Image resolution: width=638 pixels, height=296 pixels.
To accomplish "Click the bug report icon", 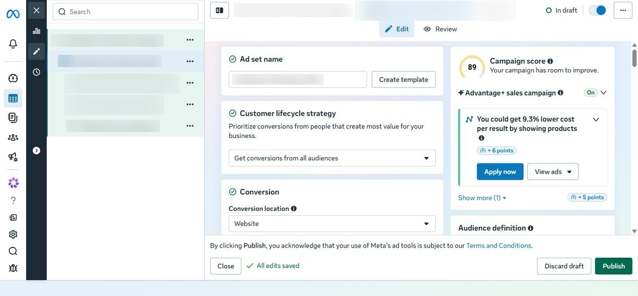I will point(13,268).
